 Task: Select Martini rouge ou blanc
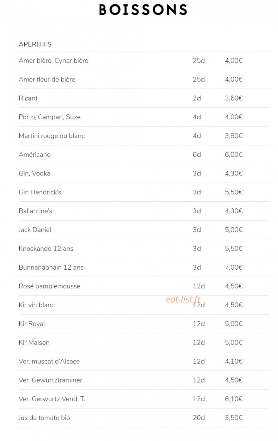pyautogui.click(x=144, y=136)
